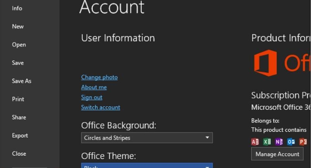Choose Export from the sidebar

20,135
